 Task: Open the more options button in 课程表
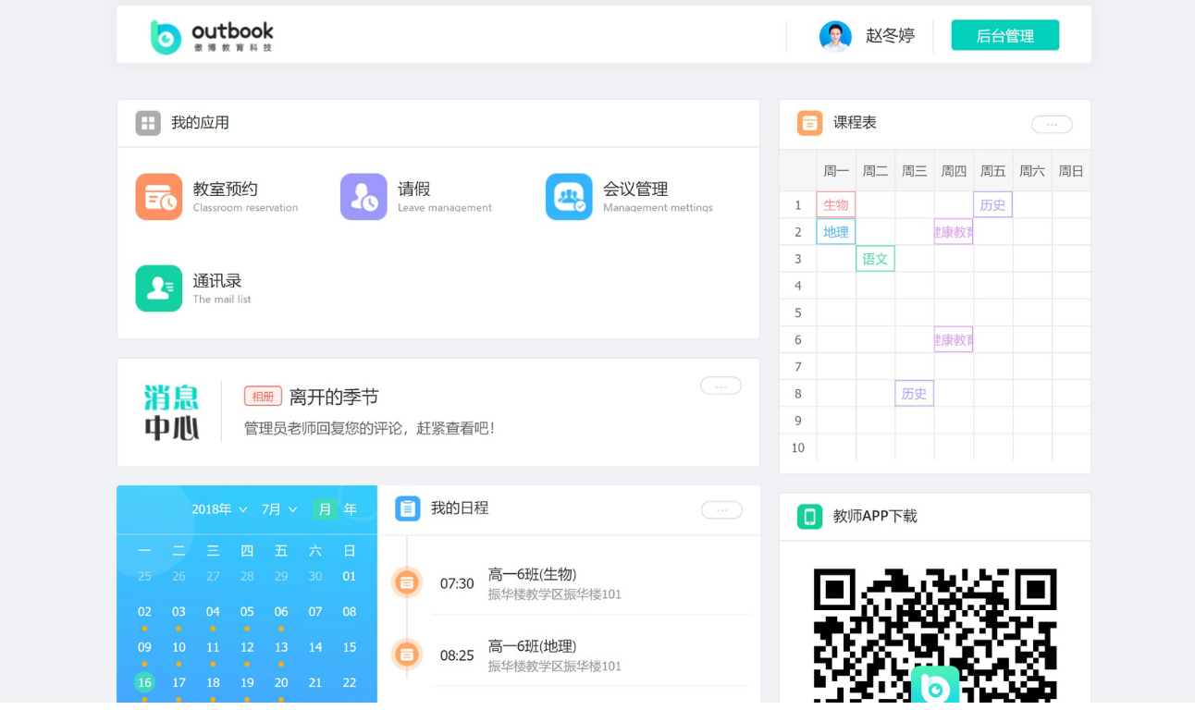(1052, 124)
